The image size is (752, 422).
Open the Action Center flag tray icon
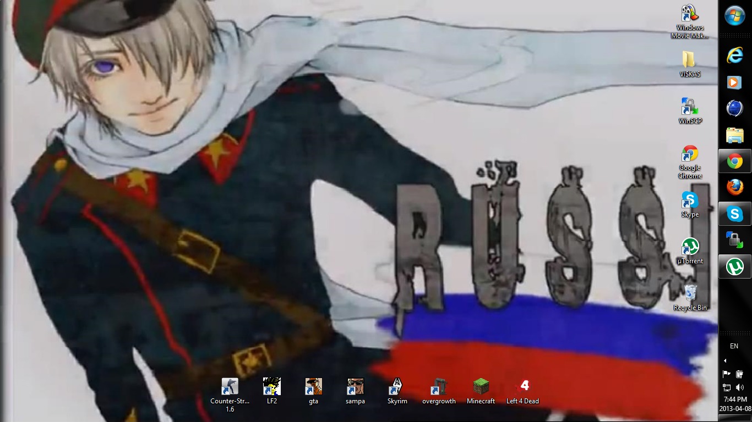(727, 374)
